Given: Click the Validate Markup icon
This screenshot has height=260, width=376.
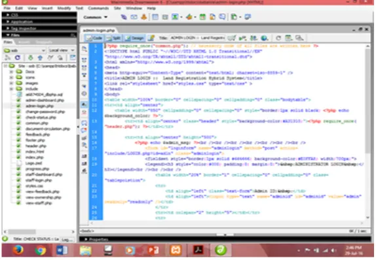Looking at the screenshot, I should (242, 38).
